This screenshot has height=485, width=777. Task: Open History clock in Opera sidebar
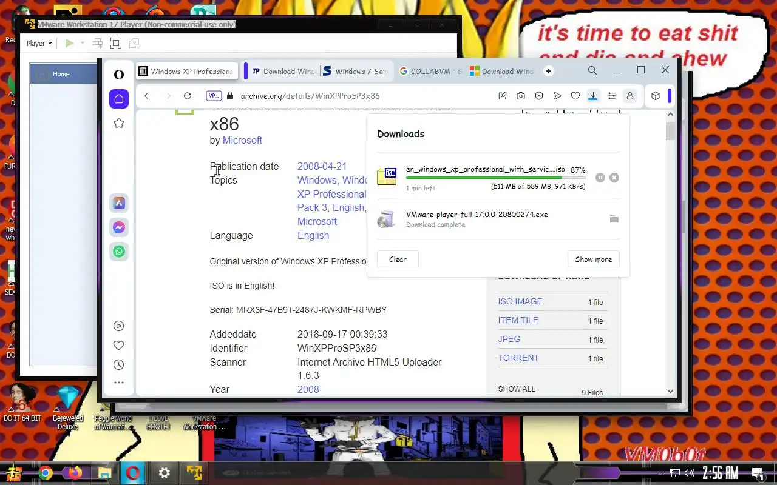pyautogui.click(x=119, y=364)
